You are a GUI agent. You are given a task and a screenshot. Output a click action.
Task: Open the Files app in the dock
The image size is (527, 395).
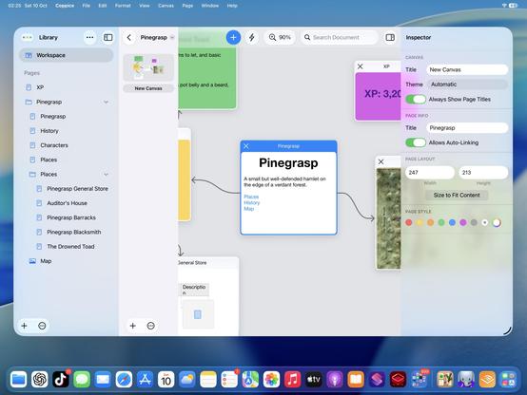(x=18, y=380)
